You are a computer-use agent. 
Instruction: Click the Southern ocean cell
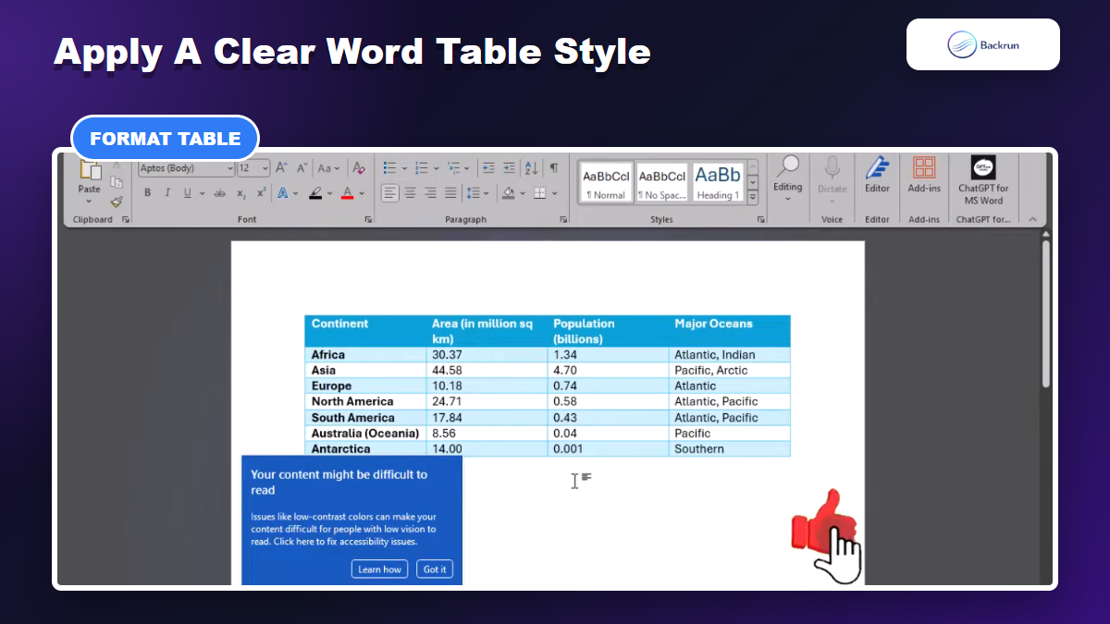(730, 449)
